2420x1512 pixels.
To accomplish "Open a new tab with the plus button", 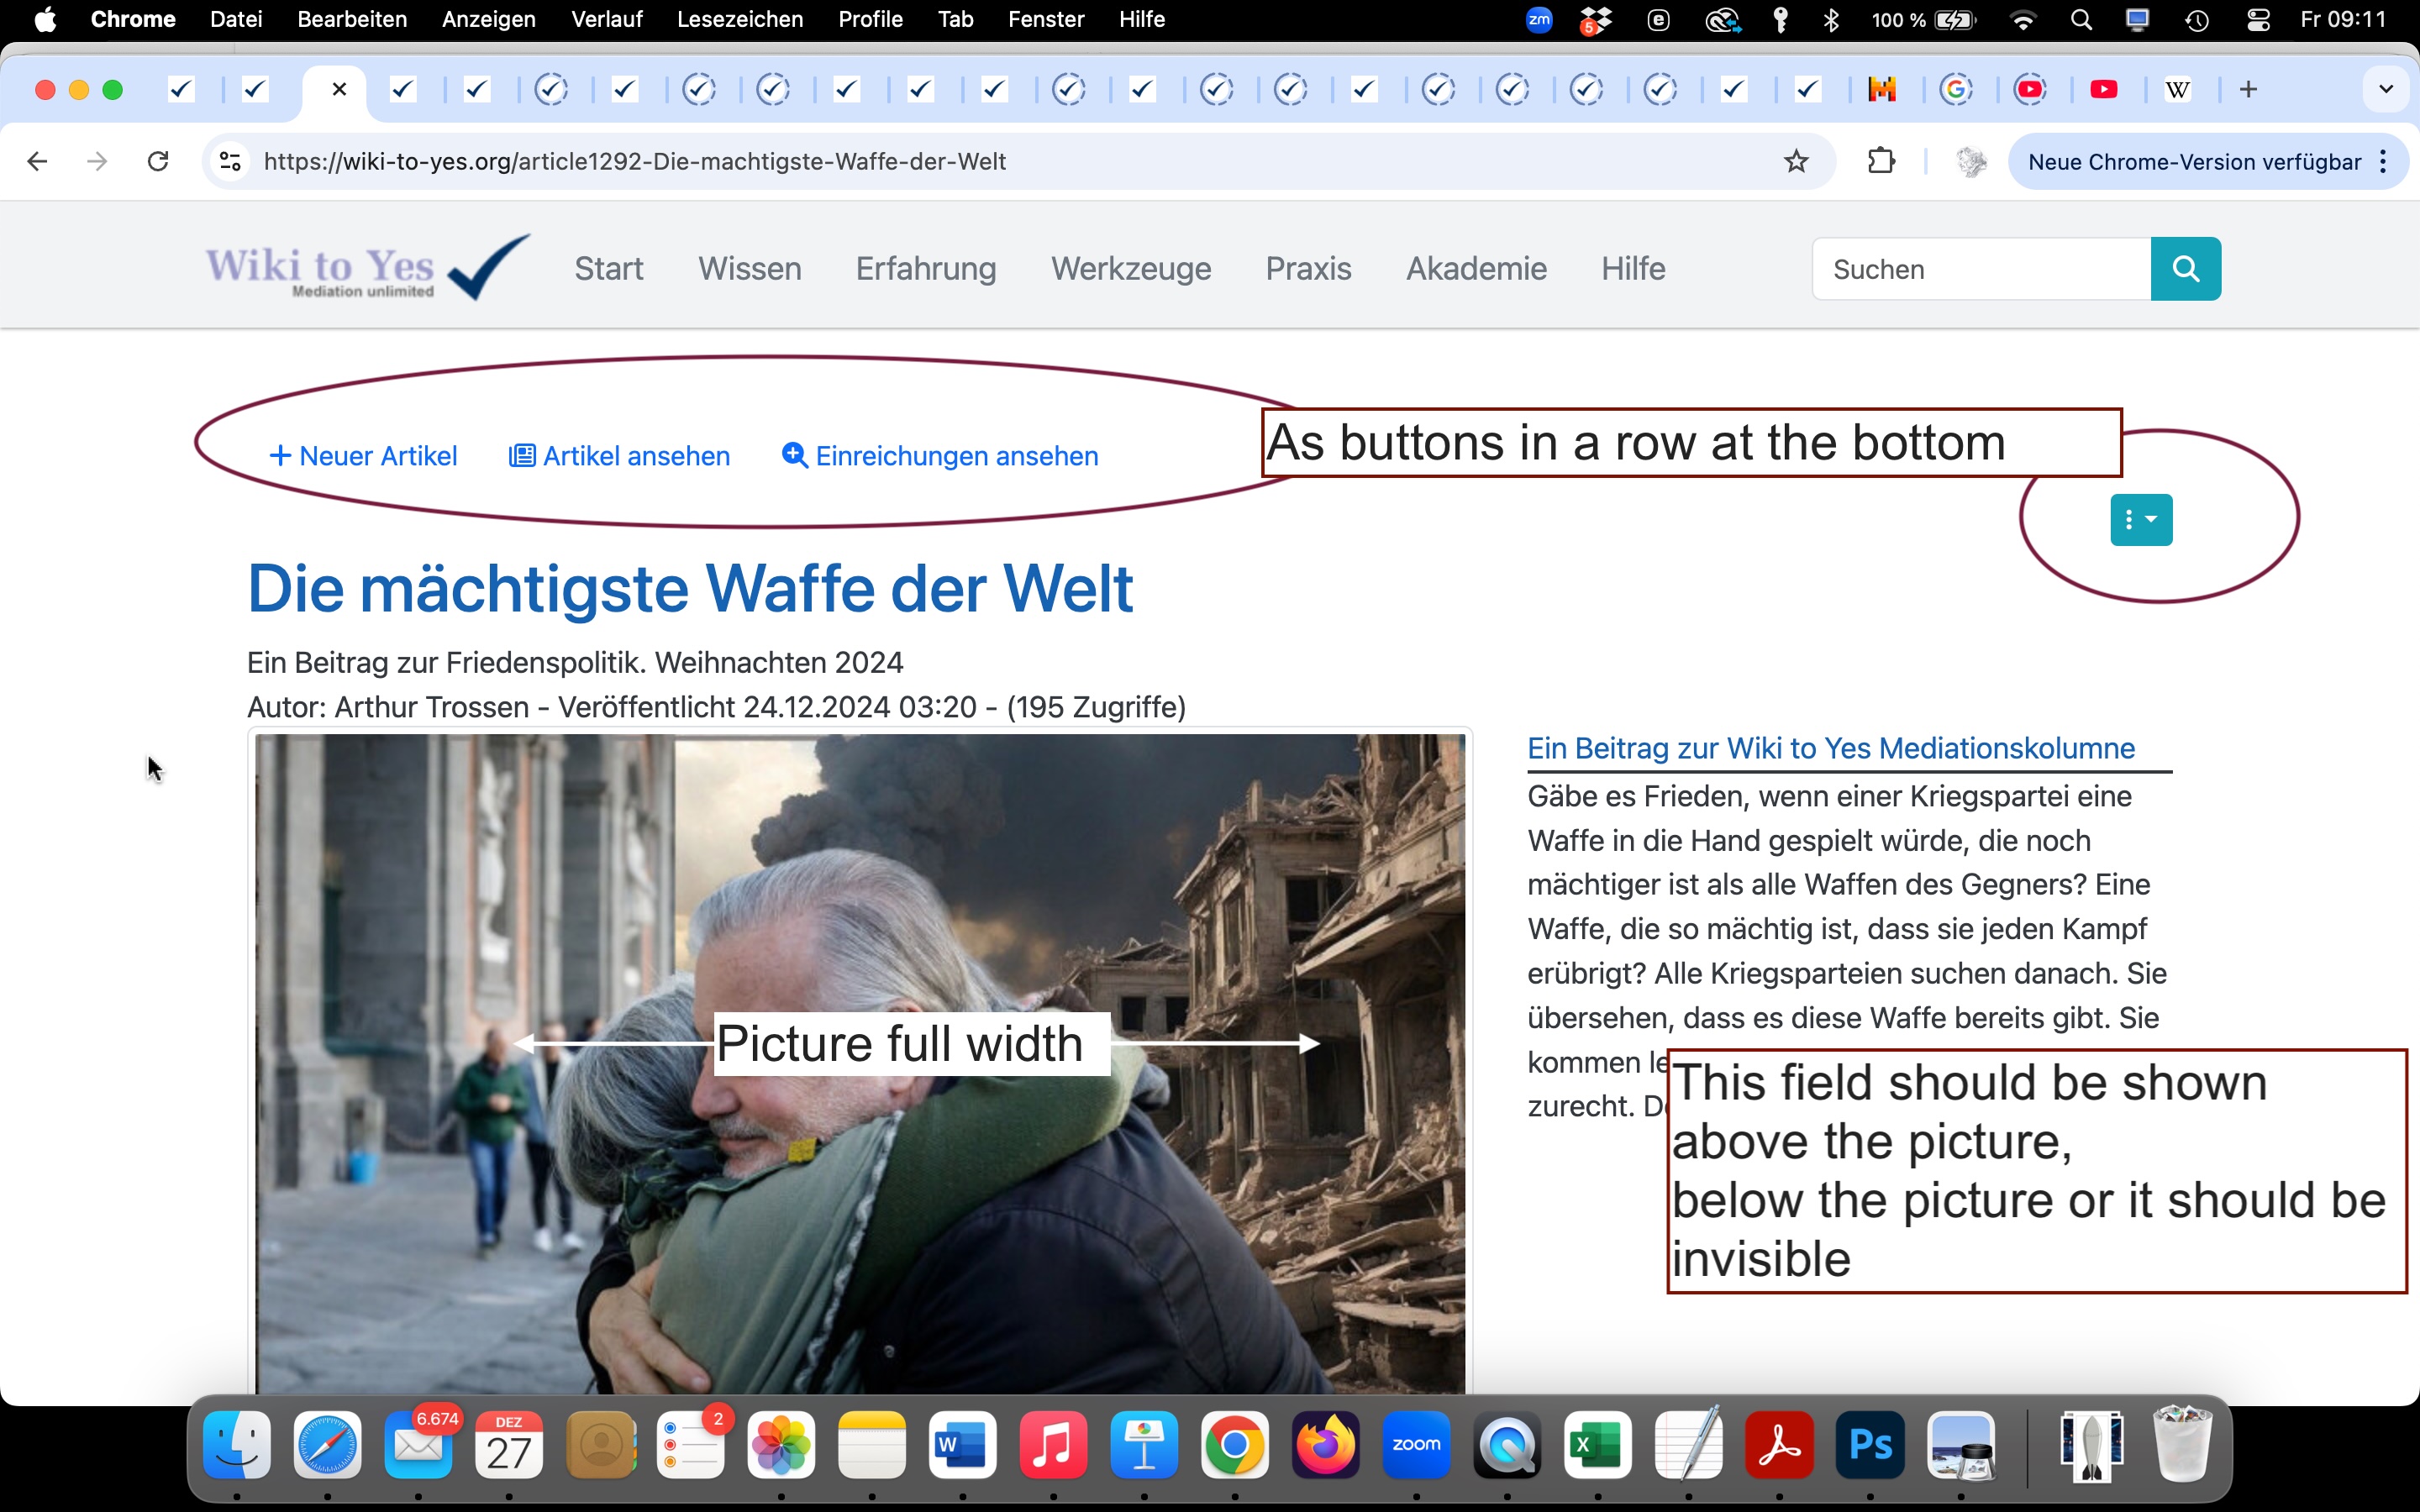I will [2248, 90].
